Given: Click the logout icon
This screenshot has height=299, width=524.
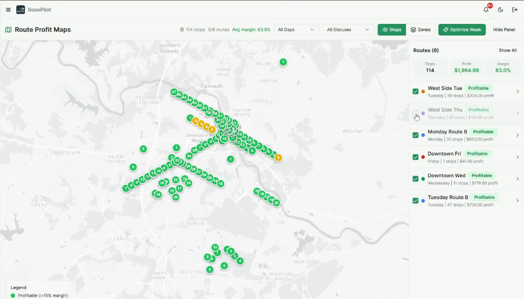Looking at the screenshot, I should [515, 10].
